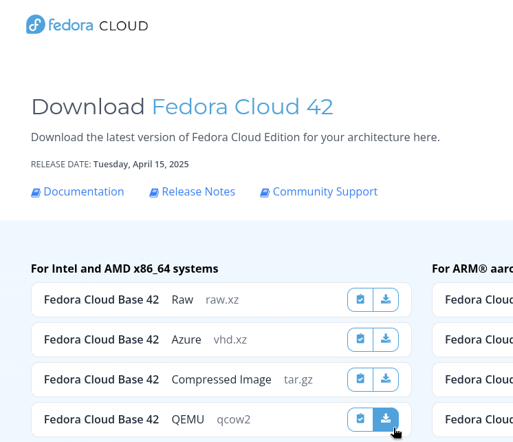Click the 'Fedora Cloud 42' heading text
The height and width of the screenshot is (442, 513).
pos(243,107)
